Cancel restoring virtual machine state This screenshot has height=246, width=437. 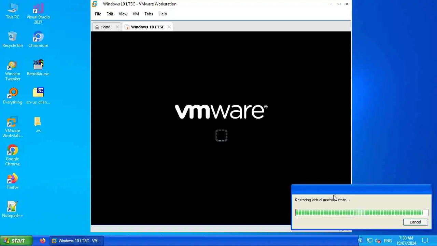(415, 222)
